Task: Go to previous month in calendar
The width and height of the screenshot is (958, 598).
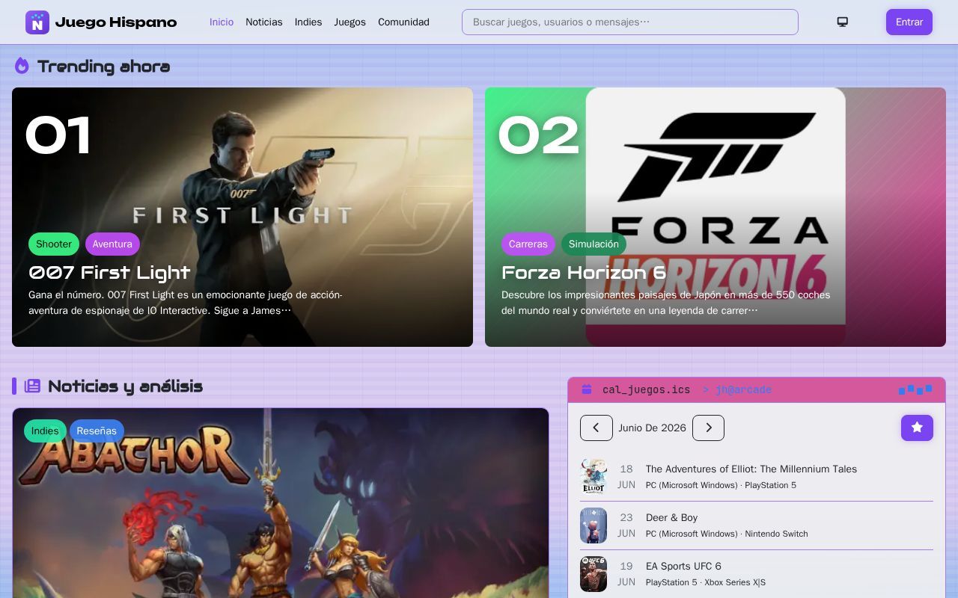Action: pyautogui.click(x=596, y=428)
